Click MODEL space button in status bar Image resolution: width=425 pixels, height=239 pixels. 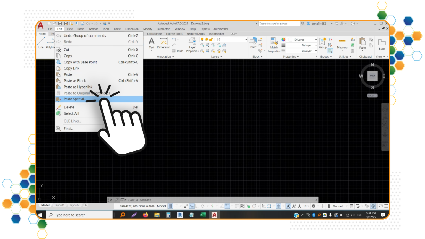coord(162,206)
